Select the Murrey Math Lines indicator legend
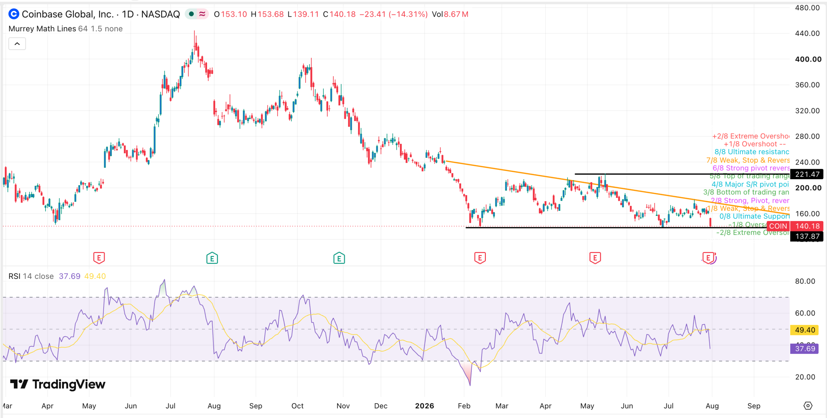 (66, 28)
